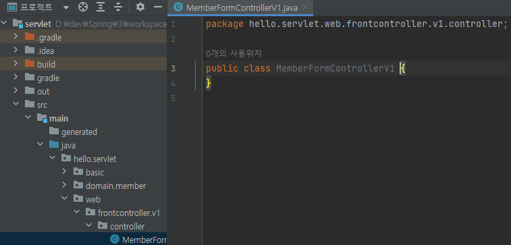Click the orange build folder icon
The height and width of the screenshot is (245, 511).
pyautogui.click(x=30, y=64)
